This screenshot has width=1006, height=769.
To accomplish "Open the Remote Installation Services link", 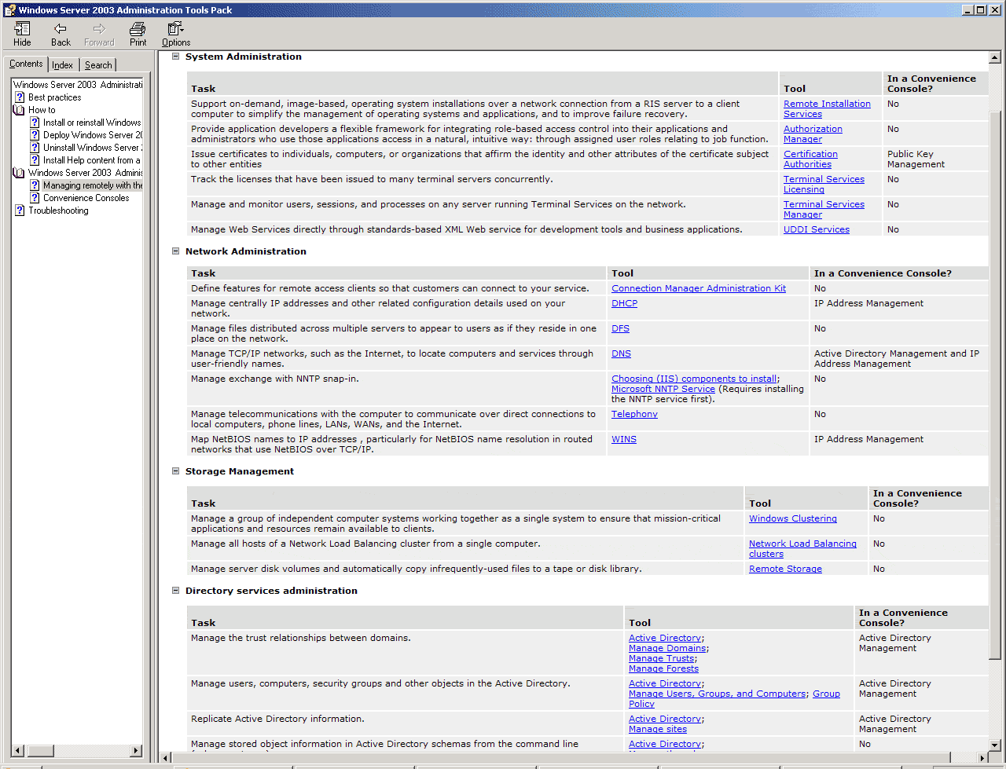I will 827,109.
